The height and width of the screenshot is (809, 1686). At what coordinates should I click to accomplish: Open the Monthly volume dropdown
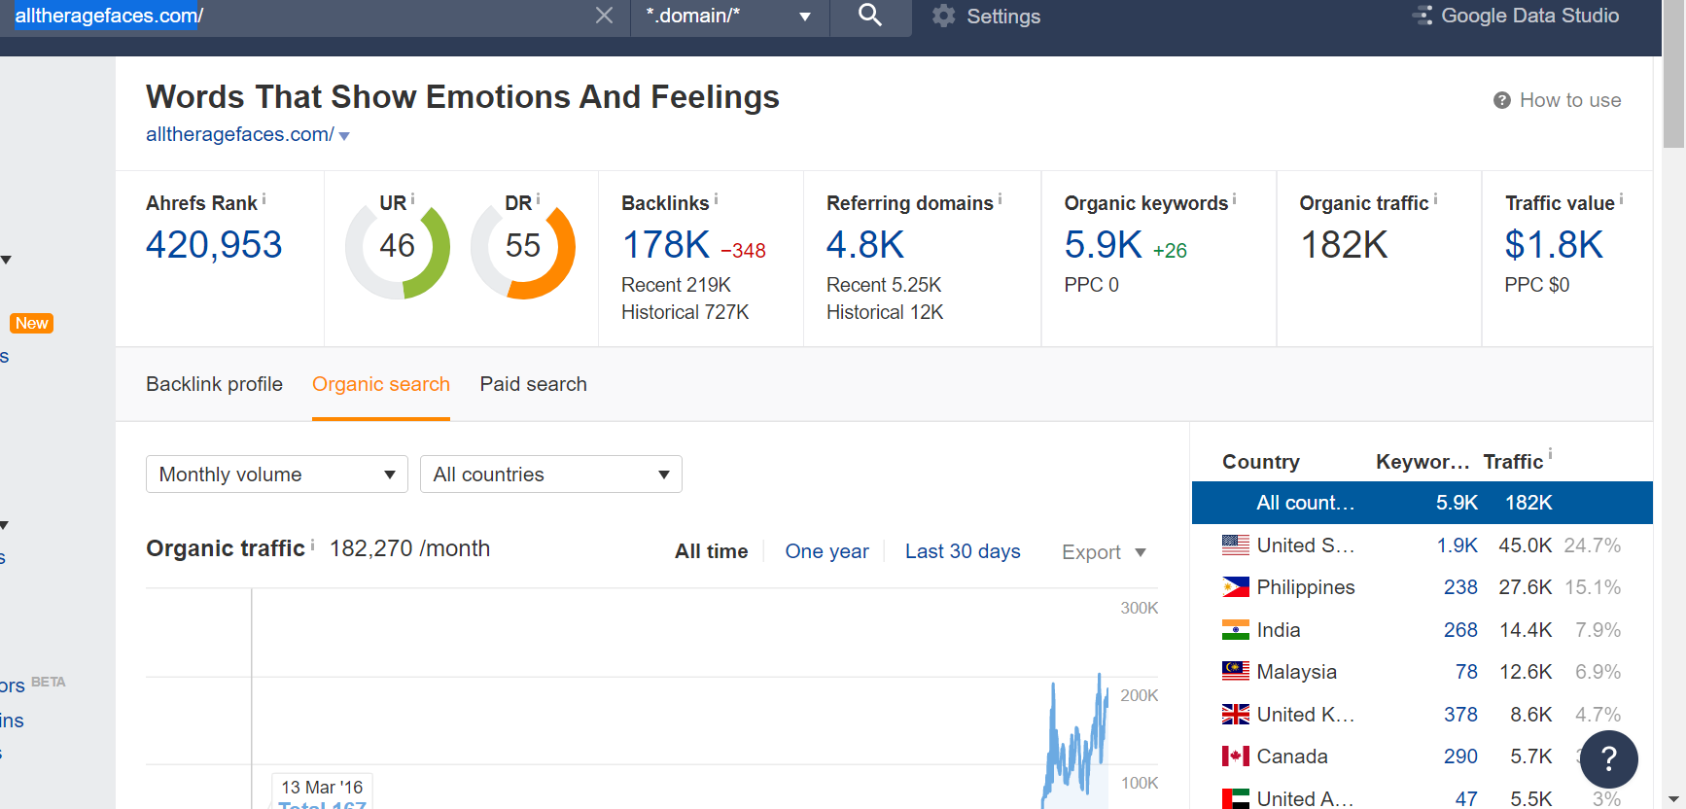pyautogui.click(x=277, y=475)
